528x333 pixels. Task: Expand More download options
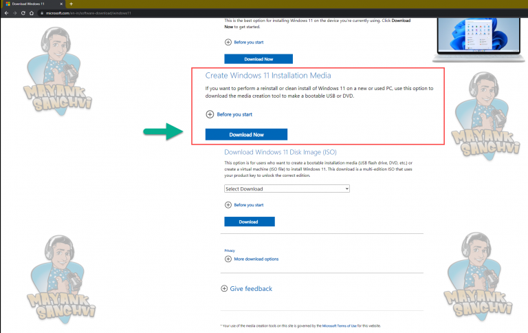(x=252, y=259)
